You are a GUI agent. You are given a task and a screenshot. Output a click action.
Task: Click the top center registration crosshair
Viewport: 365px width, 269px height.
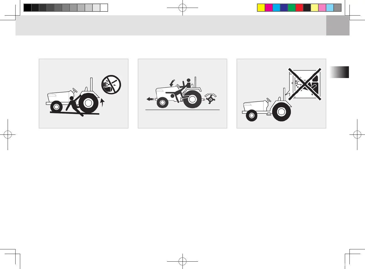click(182, 8)
